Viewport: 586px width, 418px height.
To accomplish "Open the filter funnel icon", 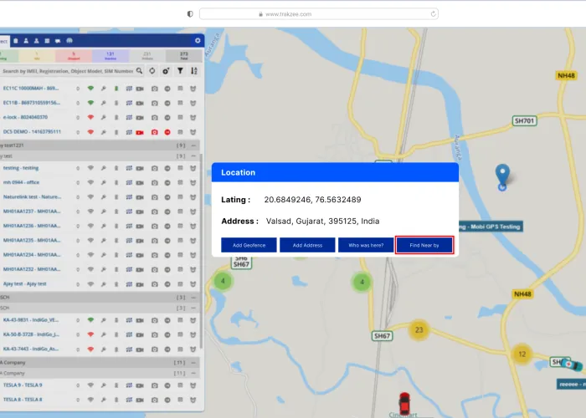I will [179, 71].
